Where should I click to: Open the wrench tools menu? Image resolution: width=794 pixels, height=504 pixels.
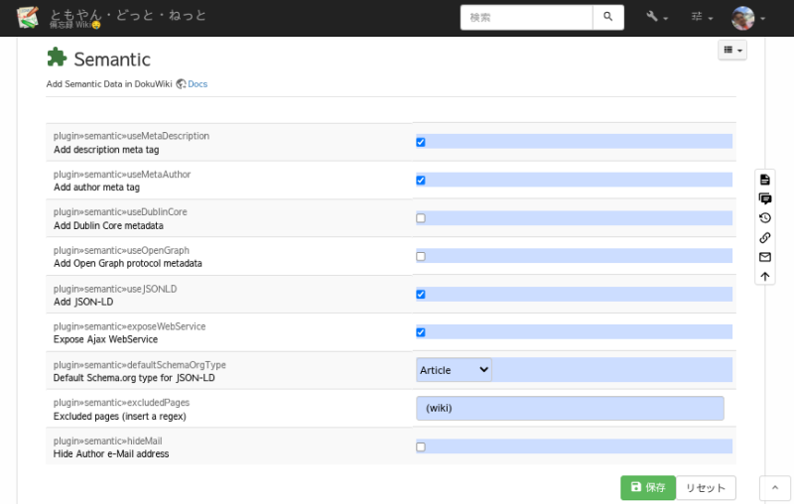[x=656, y=18]
